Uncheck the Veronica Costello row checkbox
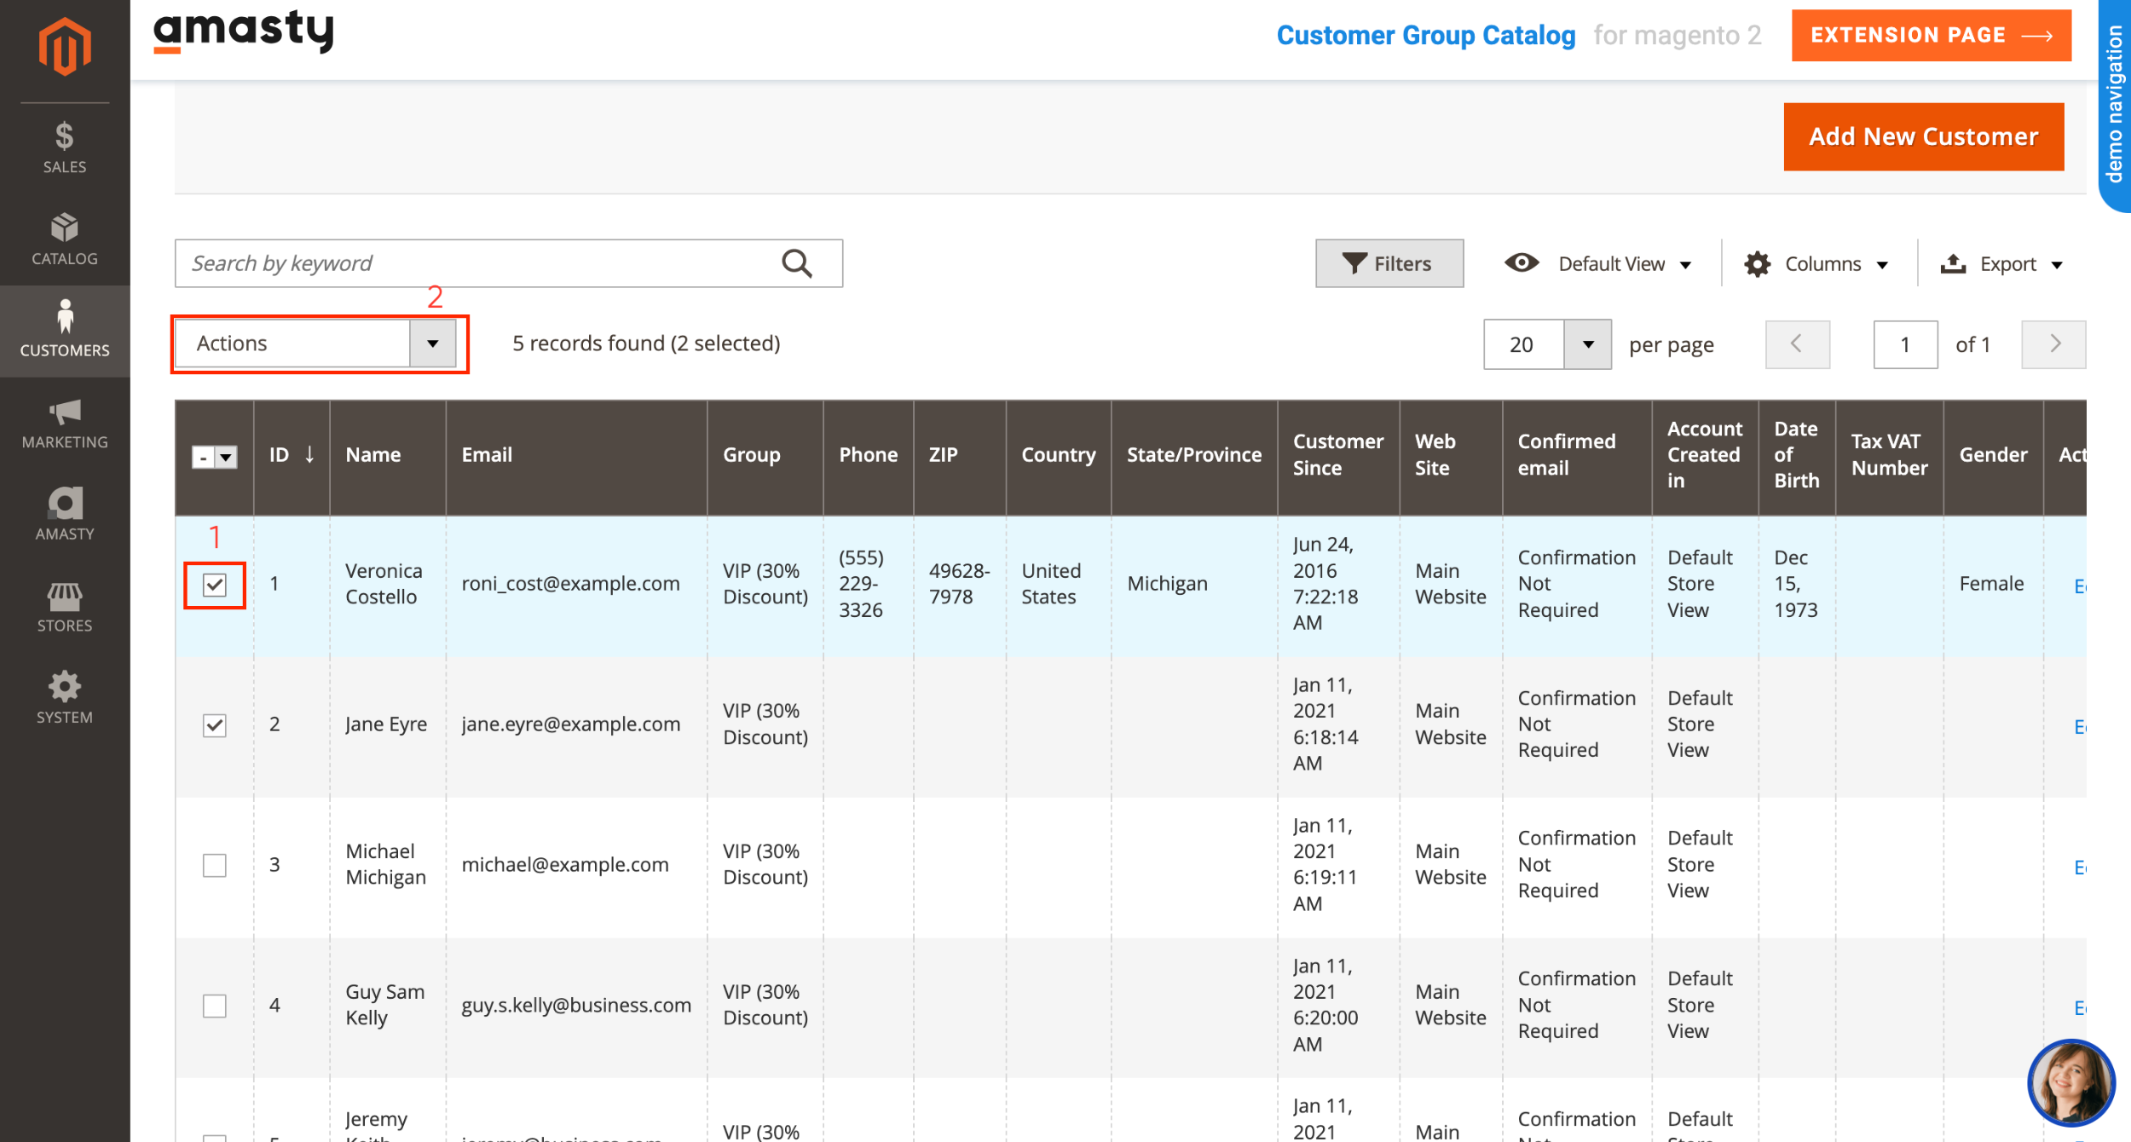The image size is (2131, 1142). (x=215, y=585)
